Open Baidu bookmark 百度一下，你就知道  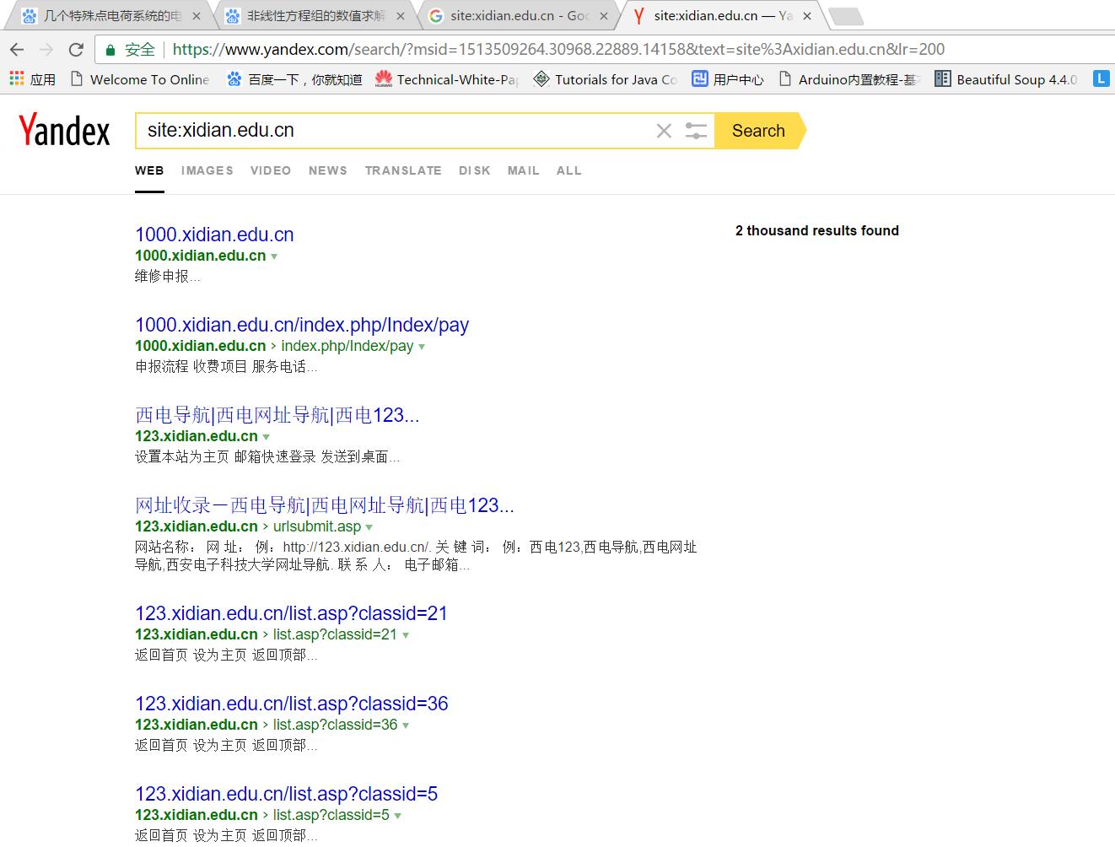tap(295, 79)
